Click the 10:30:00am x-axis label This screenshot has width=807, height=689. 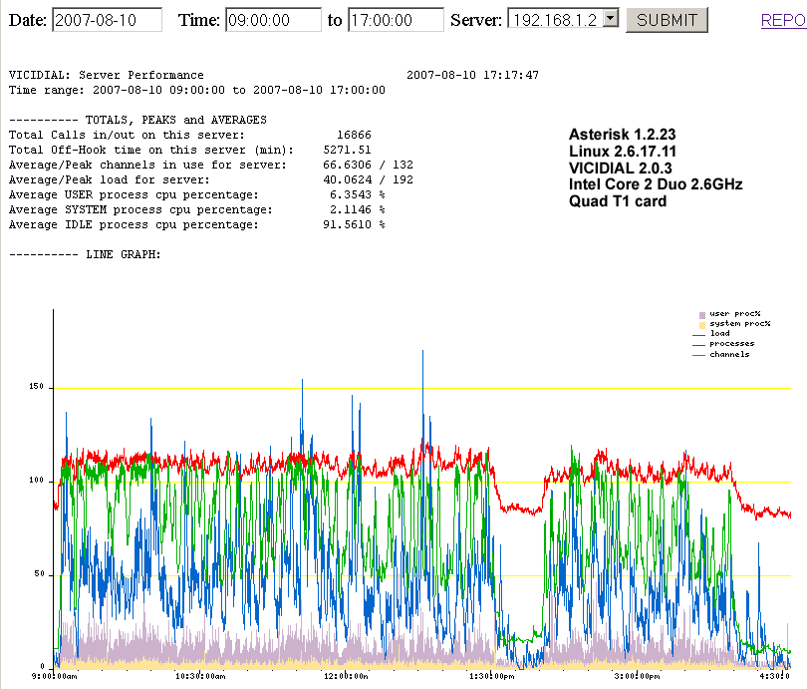pyautogui.click(x=200, y=676)
